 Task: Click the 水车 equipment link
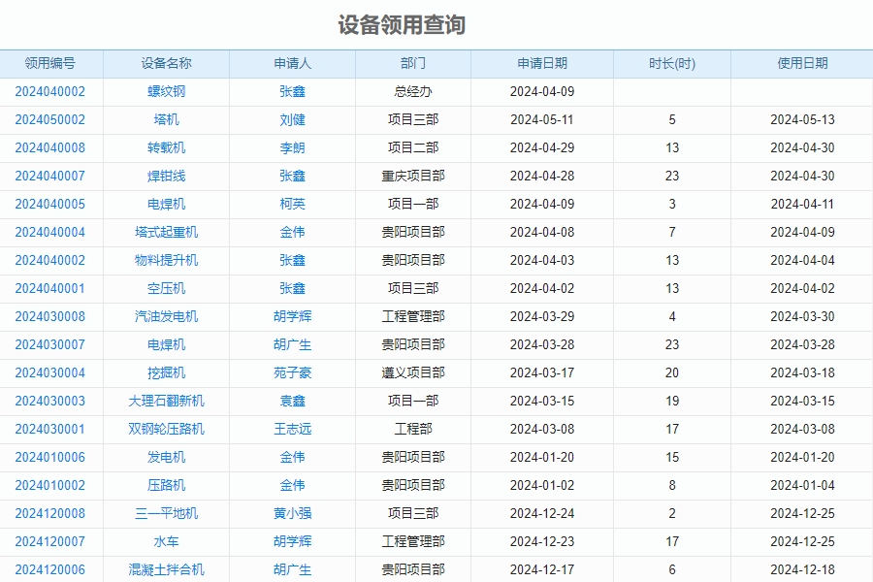pyautogui.click(x=167, y=541)
